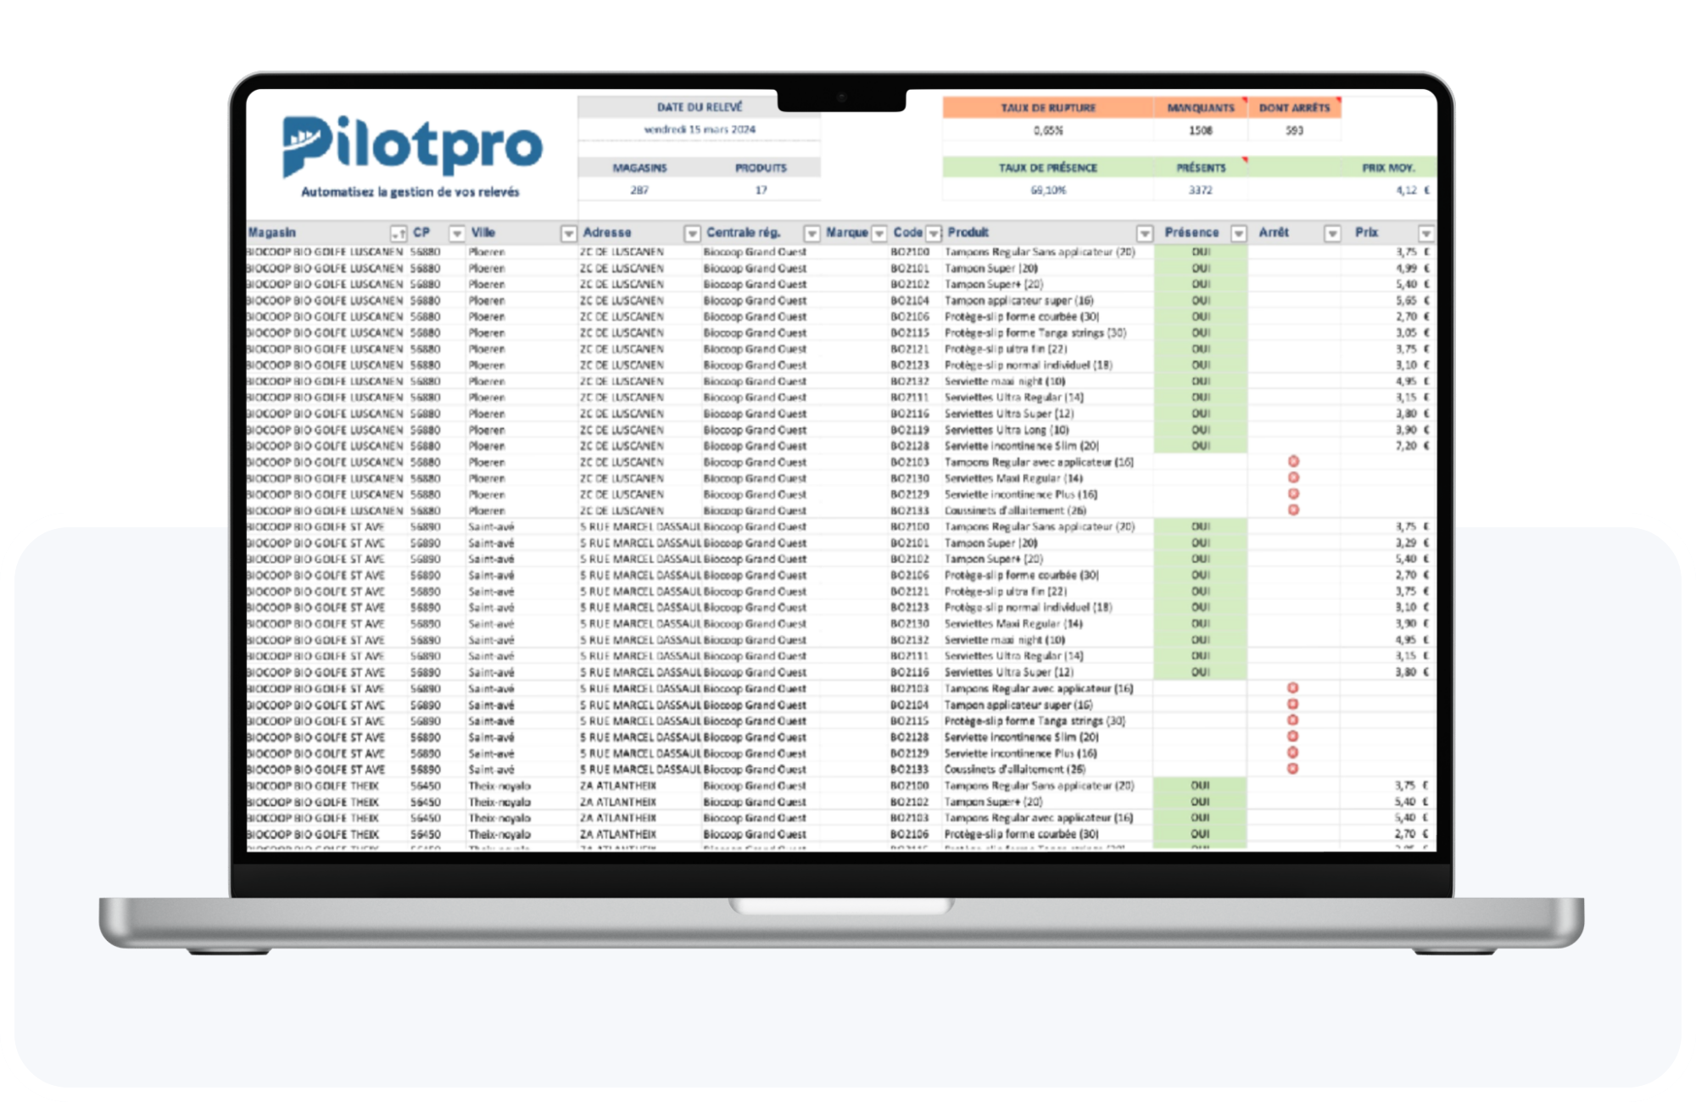Click red Arrêt icon for Tampon applicateur super, Saint-avé
1696x1102 pixels.
pyautogui.click(x=1293, y=704)
